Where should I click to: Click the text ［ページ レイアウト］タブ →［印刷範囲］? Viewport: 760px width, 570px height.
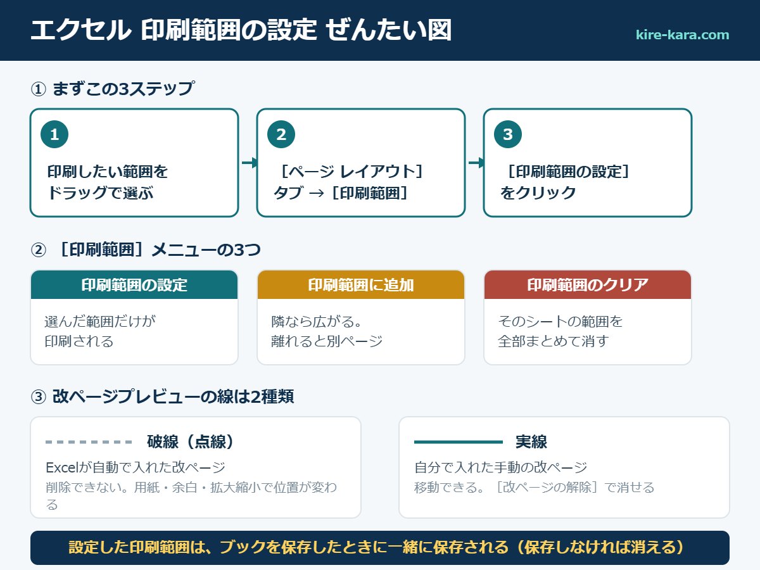tap(348, 182)
